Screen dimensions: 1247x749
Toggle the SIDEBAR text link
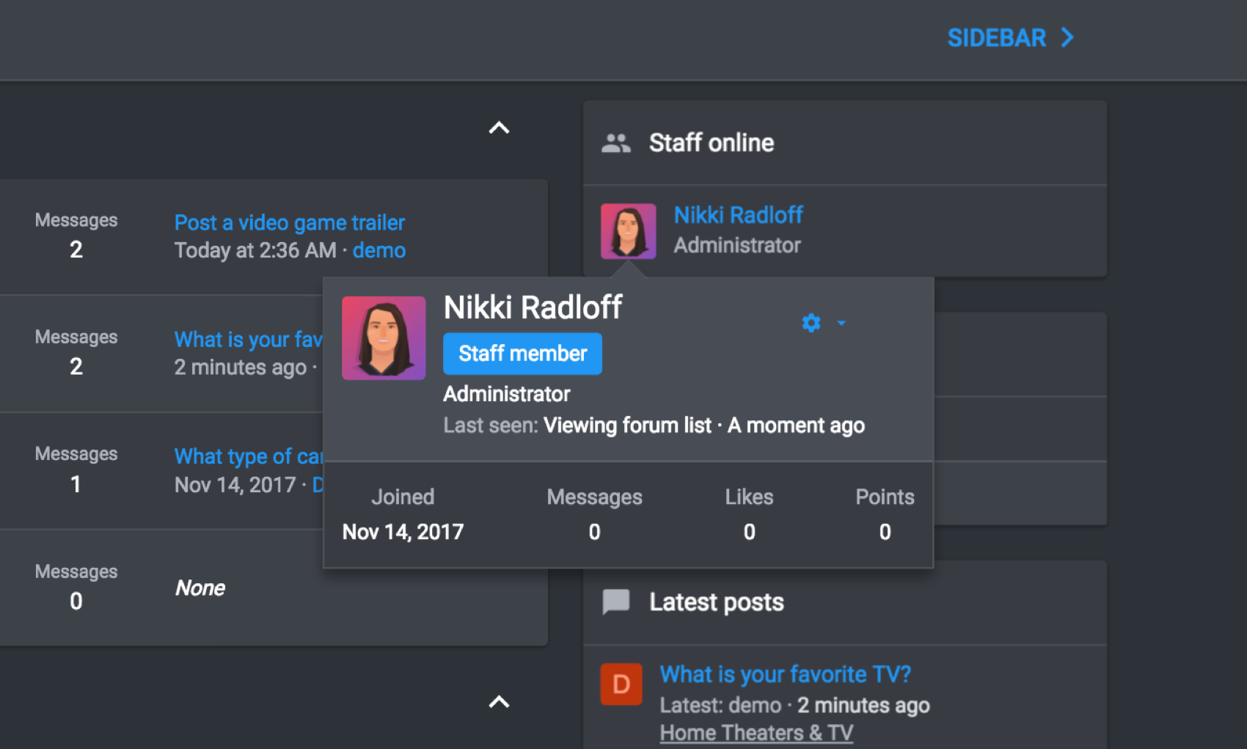click(996, 37)
